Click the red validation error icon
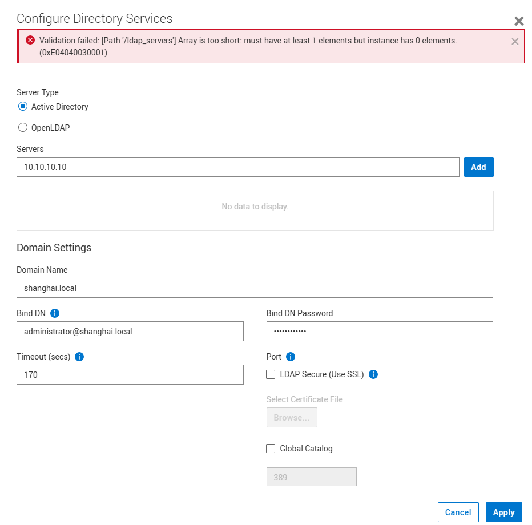This screenshot has height=525, width=532. click(30, 41)
